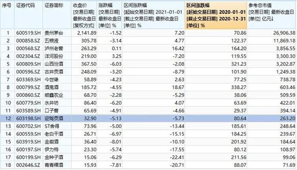Select stock code 603589.SH
The height and width of the screenshot is (170, 297).
pyautogui.click(x=29, y=110)
